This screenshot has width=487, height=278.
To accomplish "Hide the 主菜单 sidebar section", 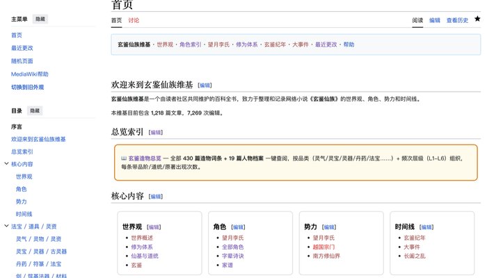I will tap(40, 19).
